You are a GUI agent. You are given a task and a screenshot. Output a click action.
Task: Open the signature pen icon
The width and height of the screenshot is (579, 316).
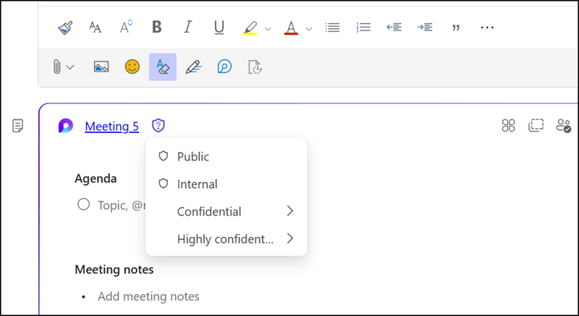click(194, 67)
